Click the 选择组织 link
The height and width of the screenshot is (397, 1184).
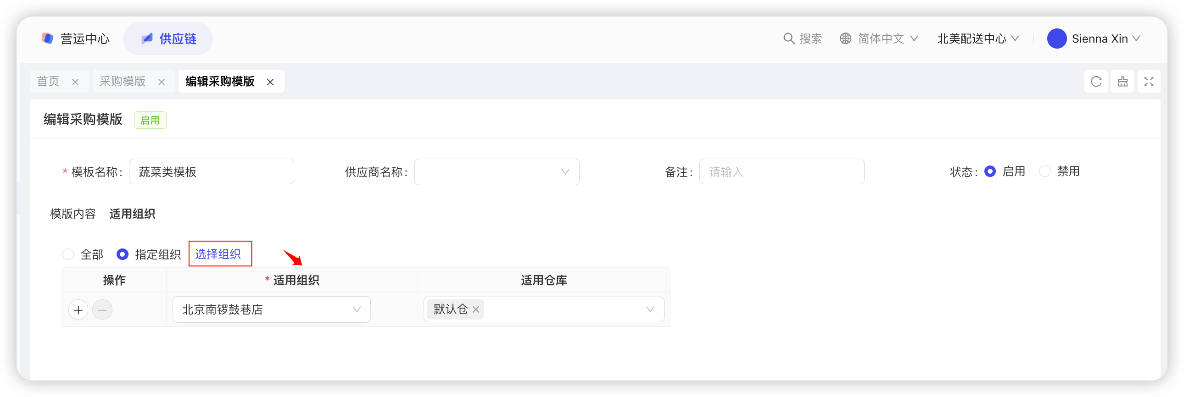coord(218,254)
